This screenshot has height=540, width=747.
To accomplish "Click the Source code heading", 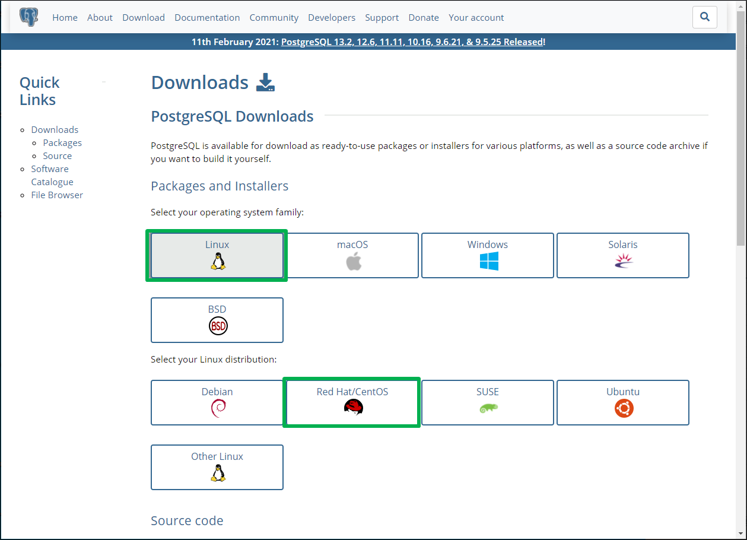I will click(187, 520).
